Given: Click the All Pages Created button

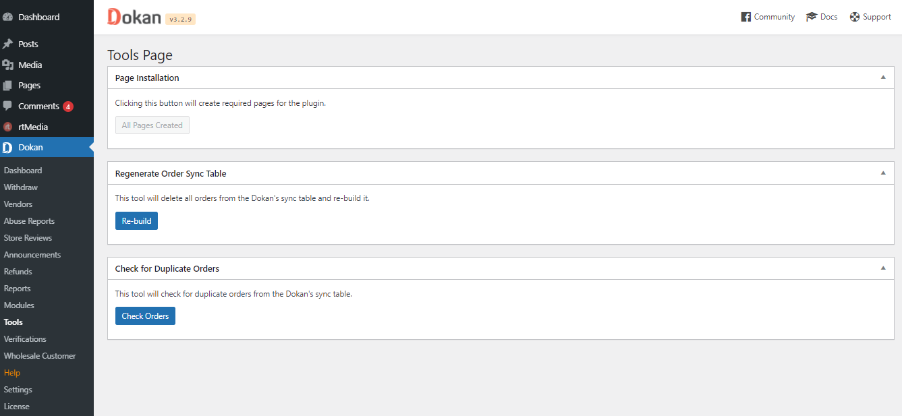Looking at the screenshot, I should (x=152, y=125).
